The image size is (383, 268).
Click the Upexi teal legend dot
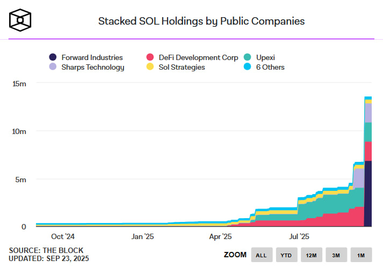click(248, 57)
